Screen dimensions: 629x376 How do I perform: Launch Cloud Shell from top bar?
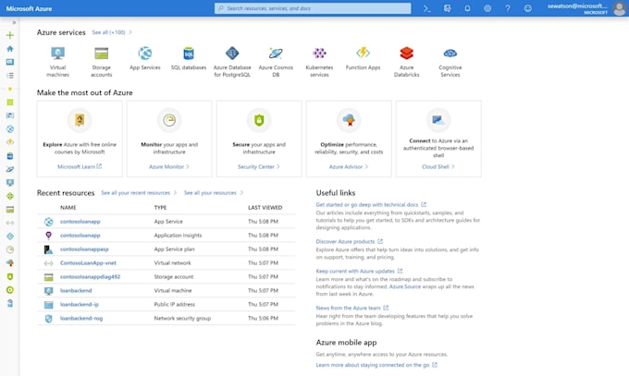(427, 8)
